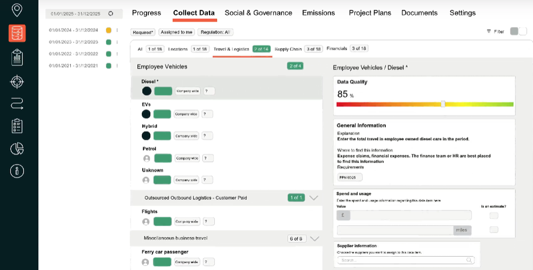The height and width of the screenshot is (270, 533).
Task: Open 'Company wide' selector for Petrol
Action: pyautogui.click(x=187, y=158)
